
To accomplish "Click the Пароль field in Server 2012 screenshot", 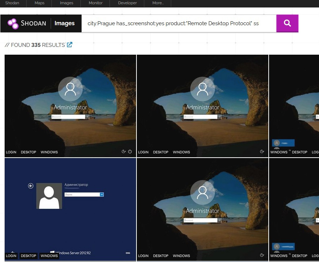I will [x=82, y=195].
